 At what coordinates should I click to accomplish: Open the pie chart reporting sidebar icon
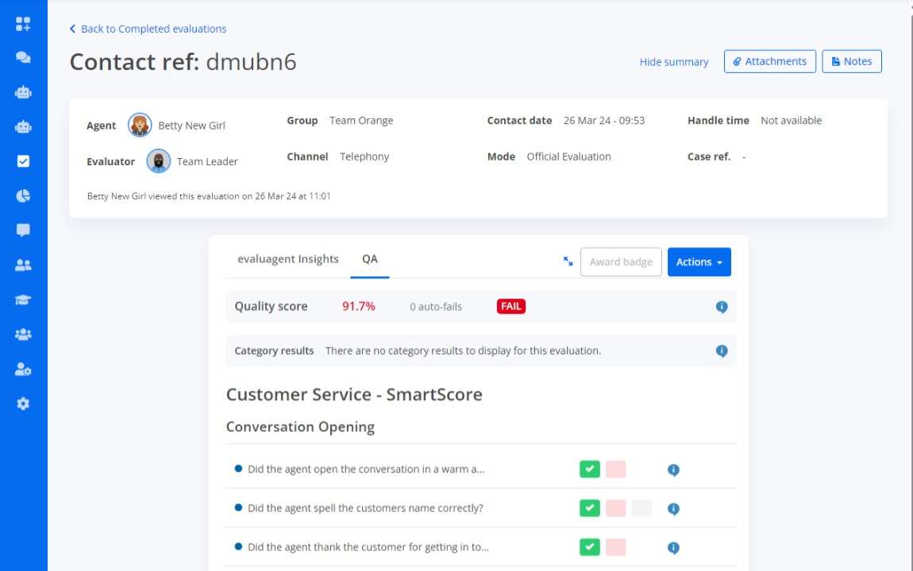pyautogui.click(x=23, y=196)
